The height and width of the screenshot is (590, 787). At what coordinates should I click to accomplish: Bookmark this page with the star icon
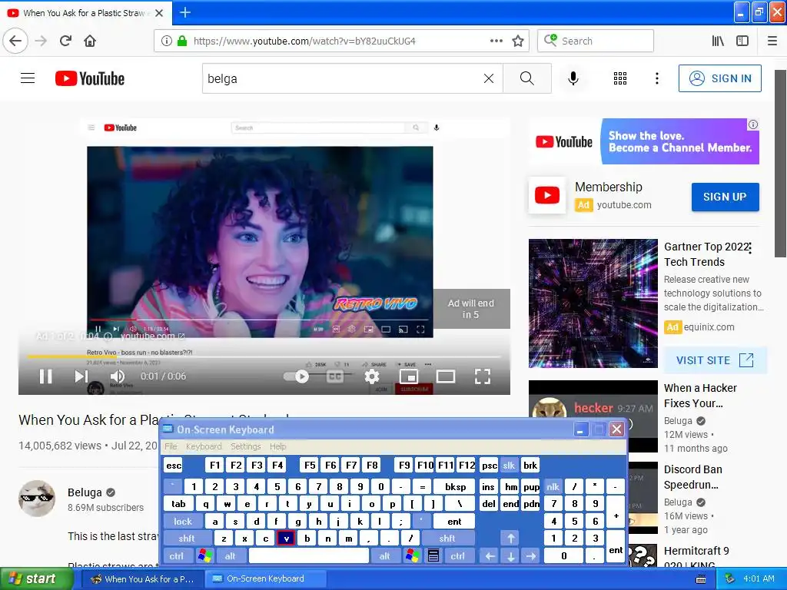tap(518, 41)
